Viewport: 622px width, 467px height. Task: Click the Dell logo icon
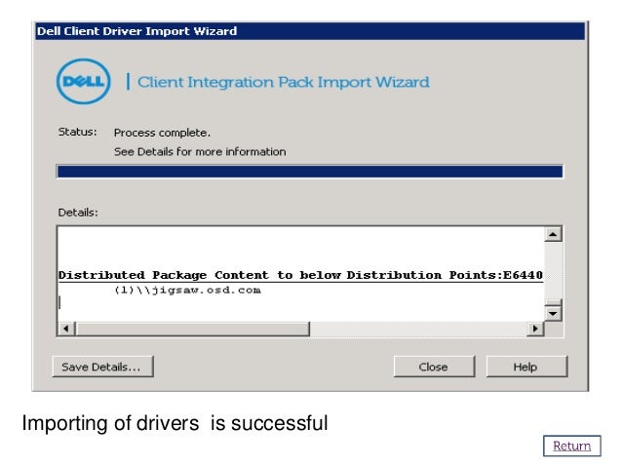tap(83, 82)
